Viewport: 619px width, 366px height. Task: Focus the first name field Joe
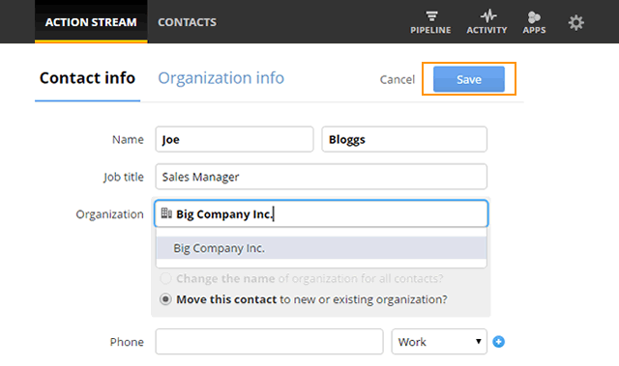pos(234,139)
